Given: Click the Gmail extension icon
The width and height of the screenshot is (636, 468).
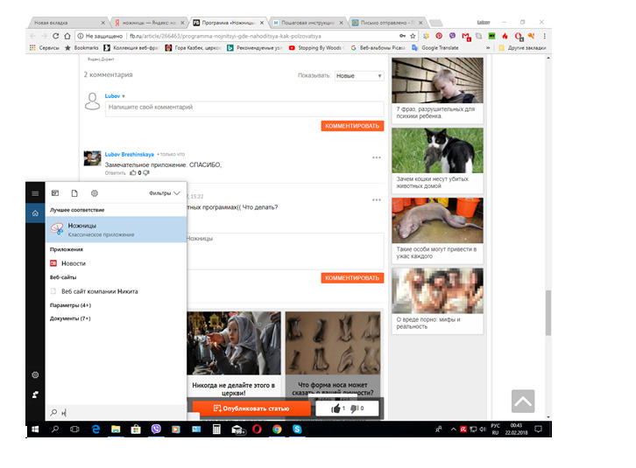Looking at the screenshot, I should pyautogui.click(x=466, y=37).
